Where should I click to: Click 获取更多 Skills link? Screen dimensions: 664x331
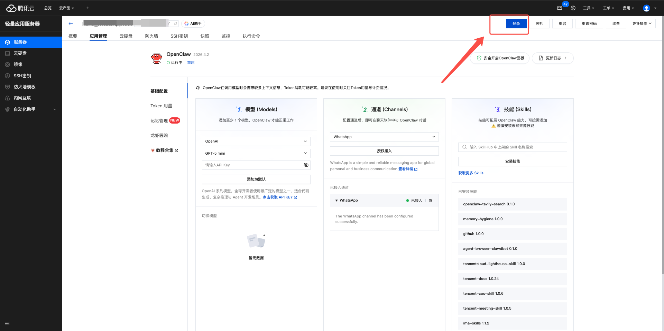pyautogui.click(x=471, y=173)
